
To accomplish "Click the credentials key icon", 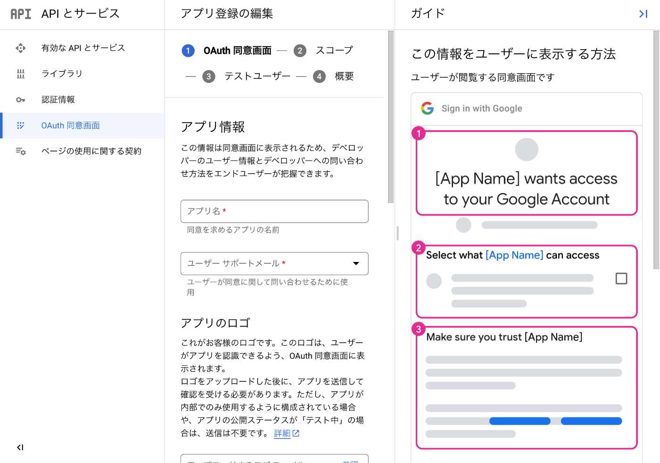I will [21, 100].
